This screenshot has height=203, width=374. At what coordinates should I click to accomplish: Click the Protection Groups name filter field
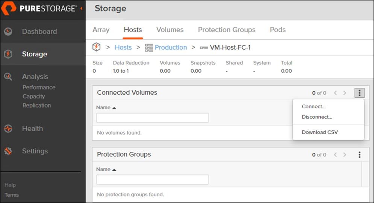152,180
